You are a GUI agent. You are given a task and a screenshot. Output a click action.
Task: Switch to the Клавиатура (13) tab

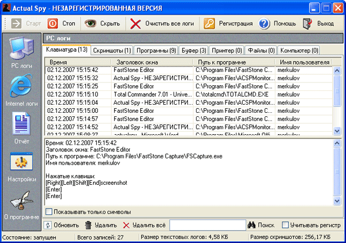click(x=67, y=50)
